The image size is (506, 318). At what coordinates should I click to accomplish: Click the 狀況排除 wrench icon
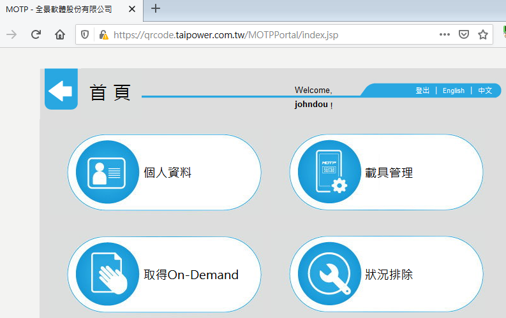point(329,274)
